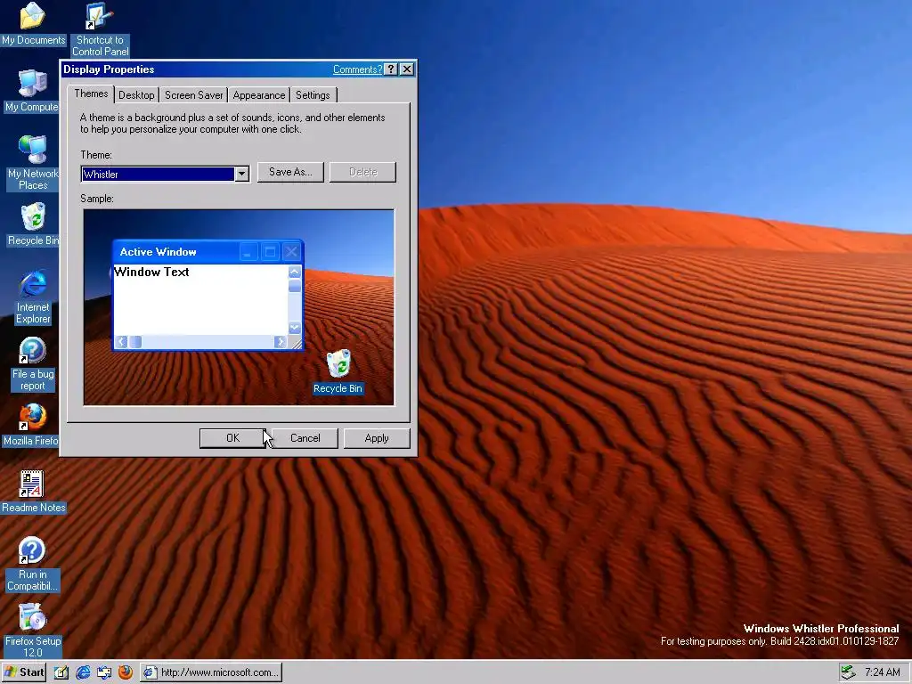Open Shortcut to Control Panel icon
Image resolution: width=912 pixels, height=684 pixels.
pyautogui.click(x=100, y=29)
